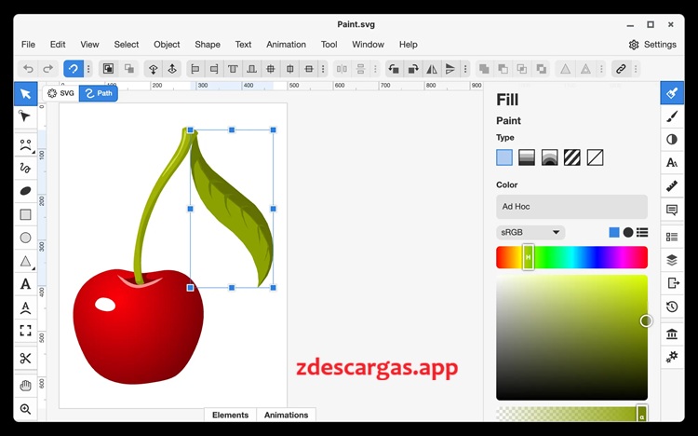698x436 pixels.
Task: Select the Pan hand tool
Action: coord(25,386)
